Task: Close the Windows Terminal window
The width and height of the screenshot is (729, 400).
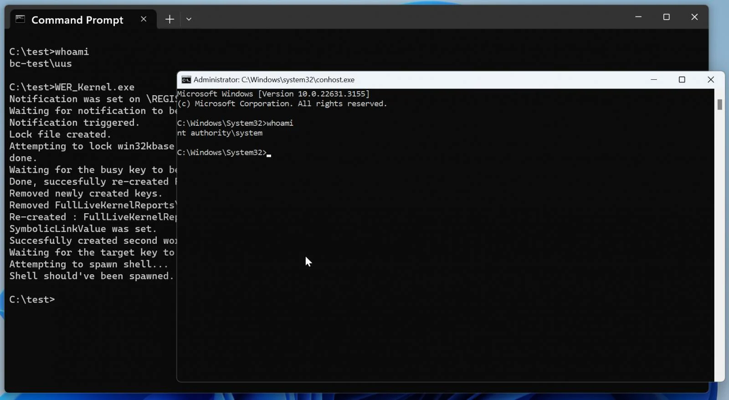Action: click(x=694, y=17)
